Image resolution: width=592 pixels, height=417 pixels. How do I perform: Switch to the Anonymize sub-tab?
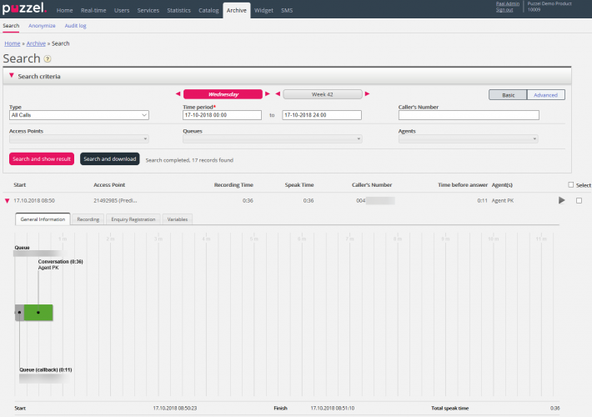pos(42,26)
